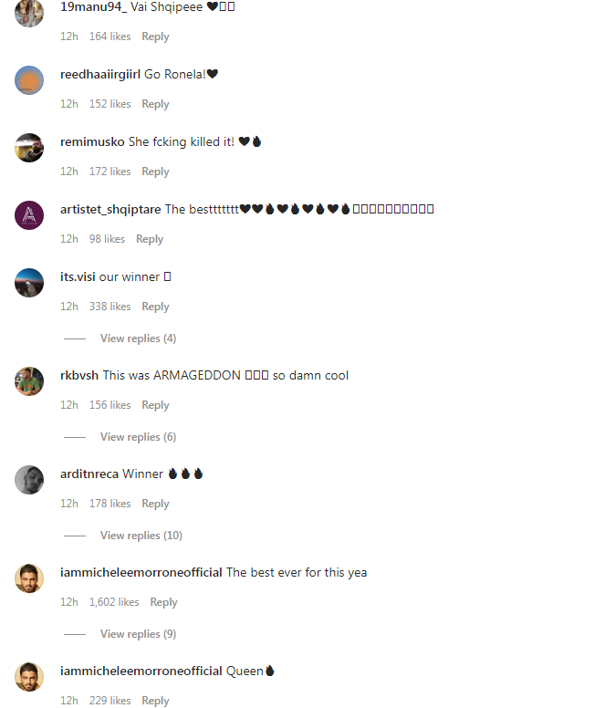Open reedhaaiirgiirl's orange profile avatar
This screenshot has height=708, width=605.
[29, 80]
